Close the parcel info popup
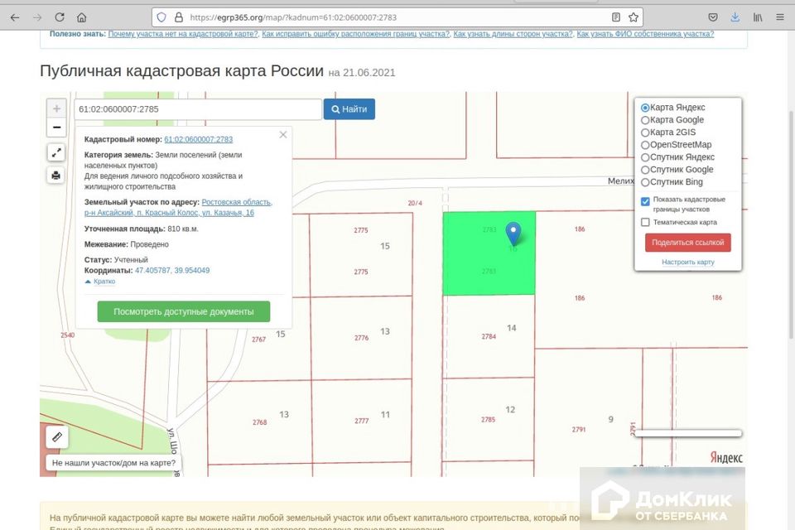Screen dimensions: 795x530 tap(283, 134)
